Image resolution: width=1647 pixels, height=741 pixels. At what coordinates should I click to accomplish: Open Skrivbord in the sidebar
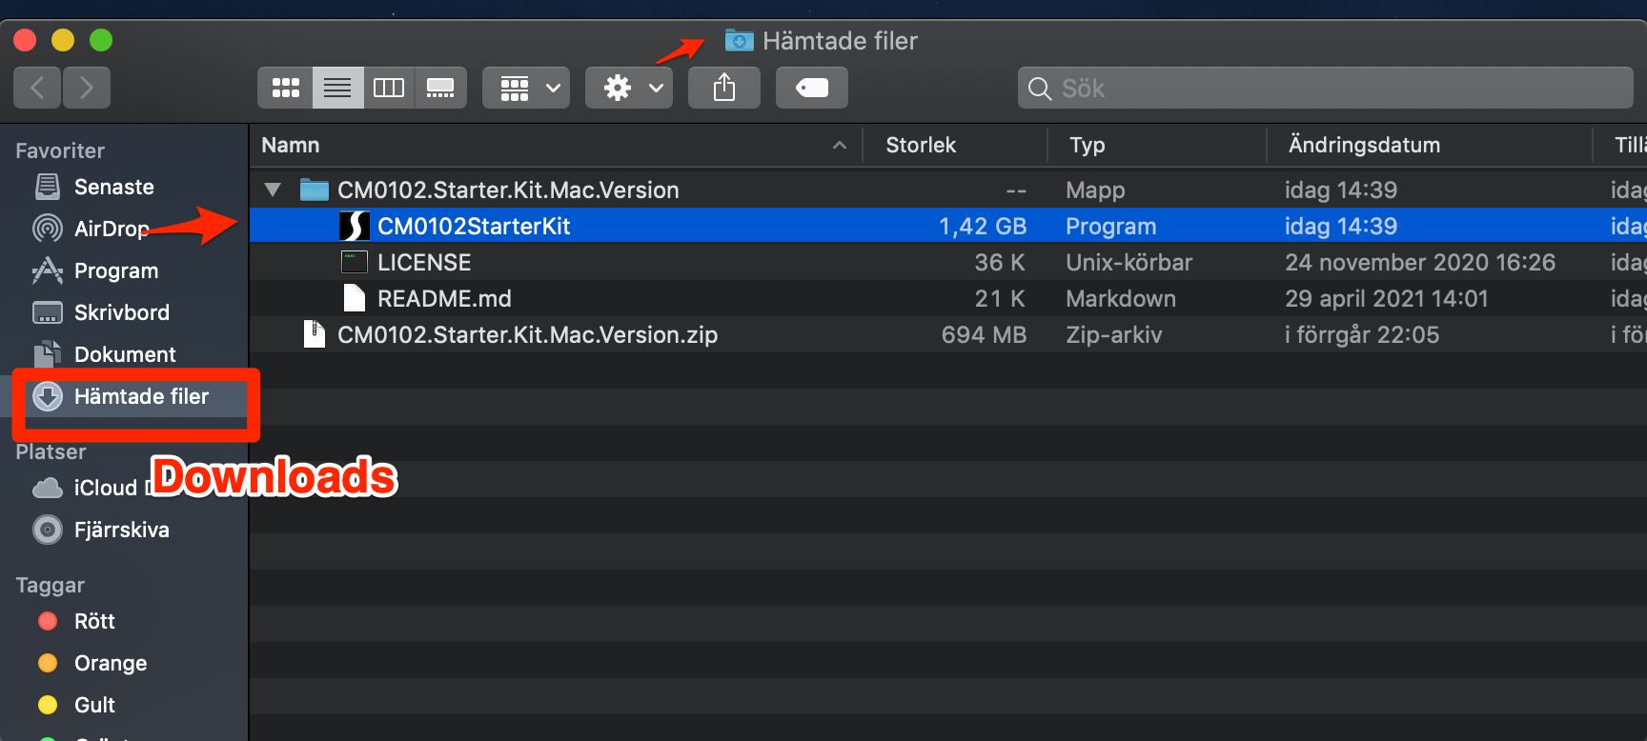point(122,312)
